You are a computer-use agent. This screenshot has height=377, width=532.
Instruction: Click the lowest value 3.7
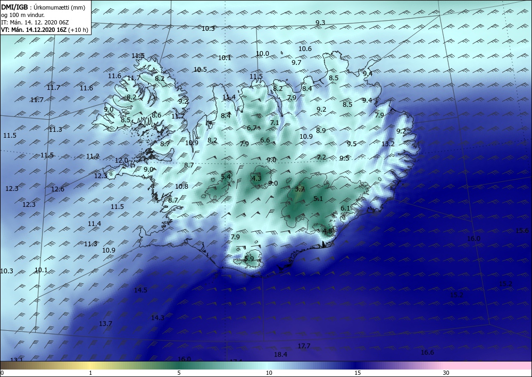(300, 189)
